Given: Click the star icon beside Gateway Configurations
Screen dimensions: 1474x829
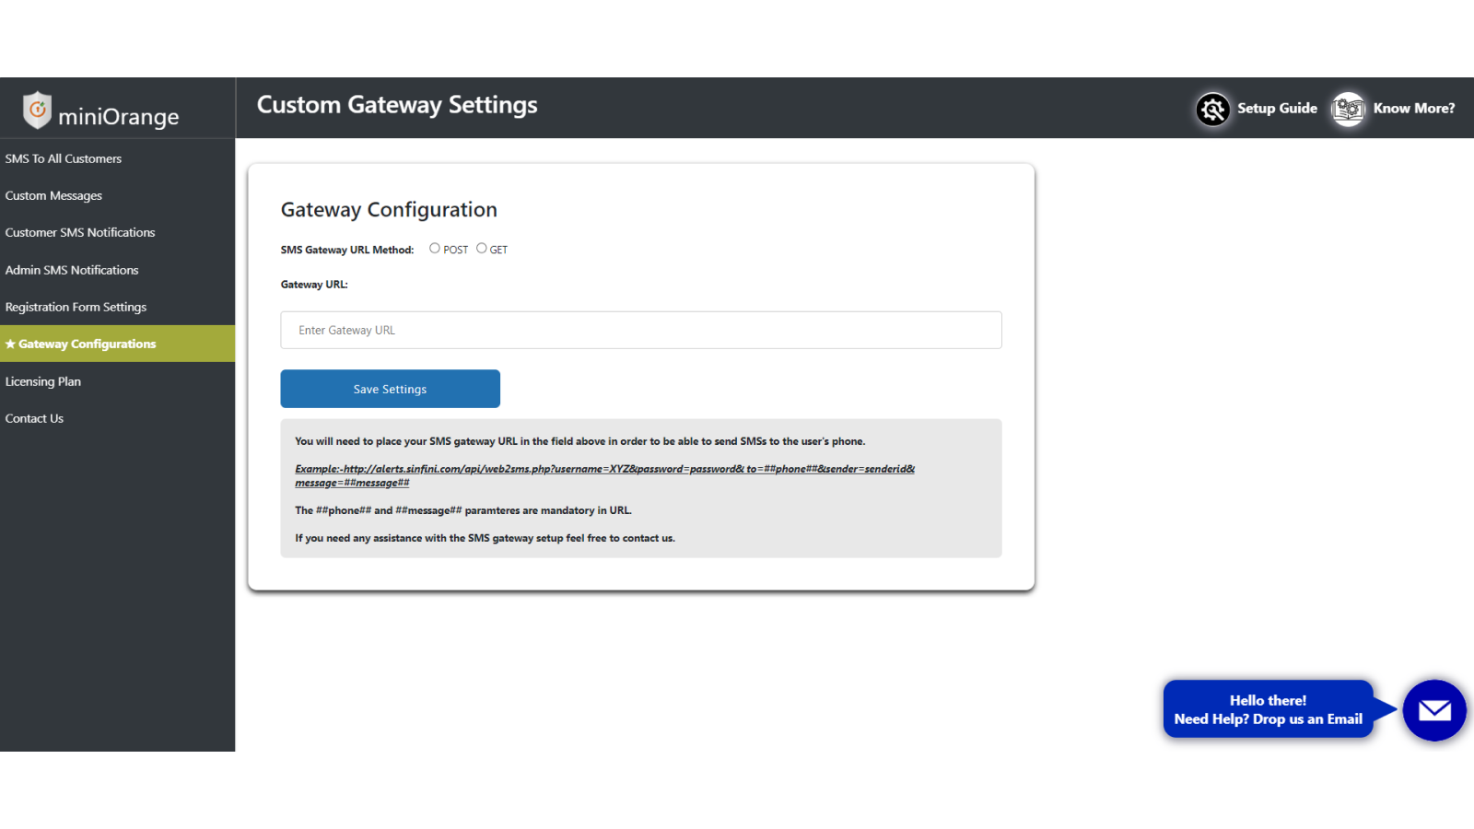Looking at the screenshot, I should [10, 344].
